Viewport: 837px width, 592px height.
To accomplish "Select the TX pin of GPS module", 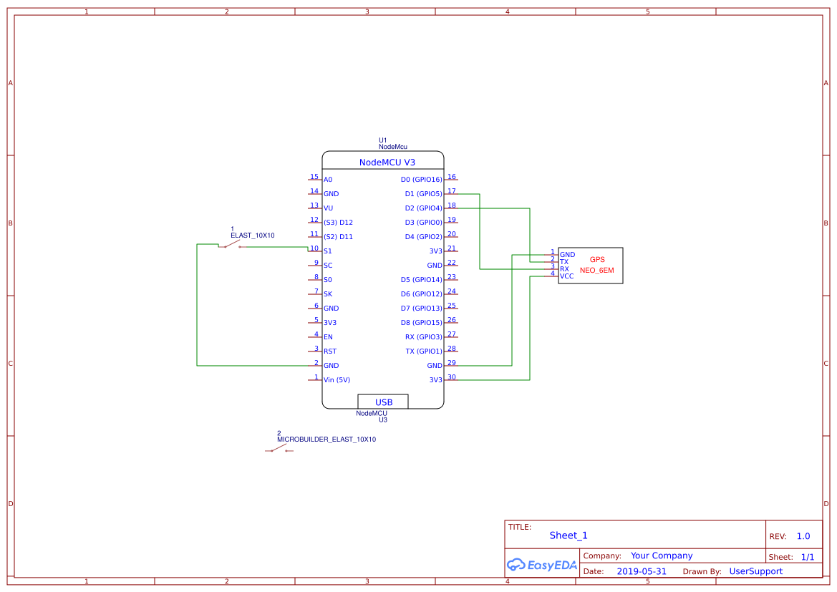I will (x=565, y=261).
